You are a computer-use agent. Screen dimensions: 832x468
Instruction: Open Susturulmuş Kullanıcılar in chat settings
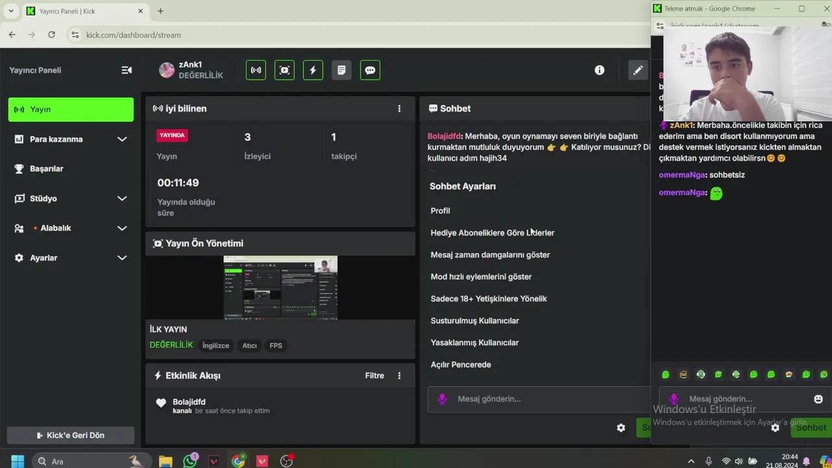click(x=474, y=320)
